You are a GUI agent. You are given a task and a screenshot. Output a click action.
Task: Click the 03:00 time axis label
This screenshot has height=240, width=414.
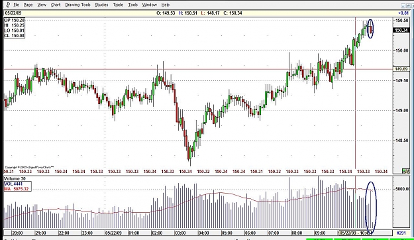180,233
